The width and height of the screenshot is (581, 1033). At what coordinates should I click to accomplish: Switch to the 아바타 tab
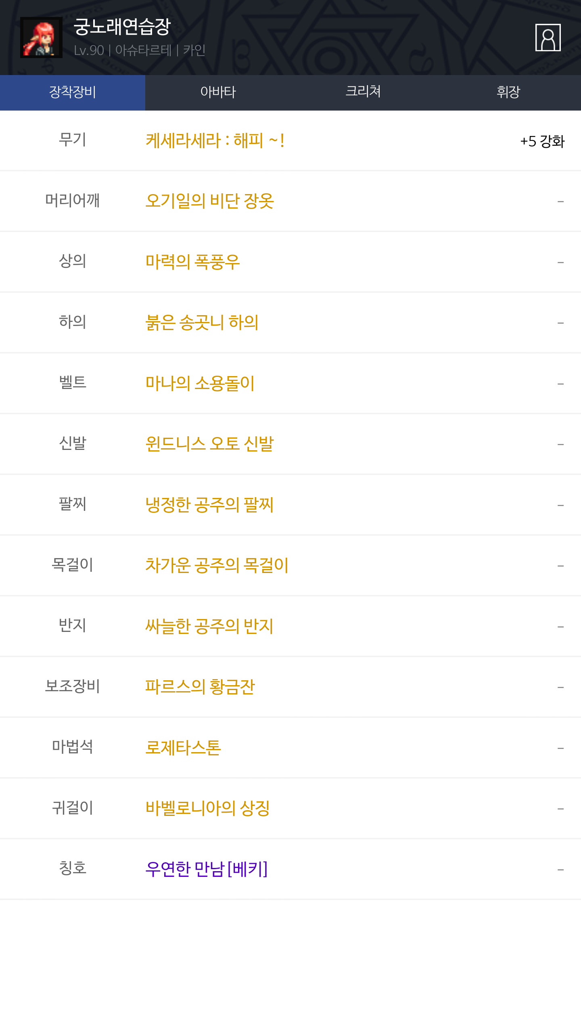coord(218,92)
